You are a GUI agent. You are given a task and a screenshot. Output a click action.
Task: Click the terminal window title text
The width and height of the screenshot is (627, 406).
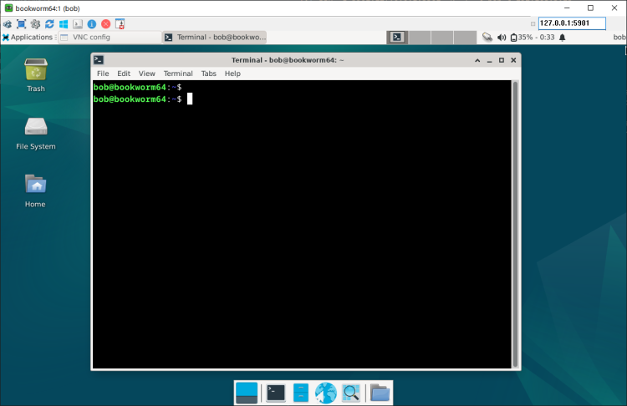pyautogui.click(x=288, y=60)
